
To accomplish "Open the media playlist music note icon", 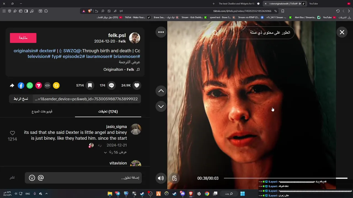I will click(32, 11).
